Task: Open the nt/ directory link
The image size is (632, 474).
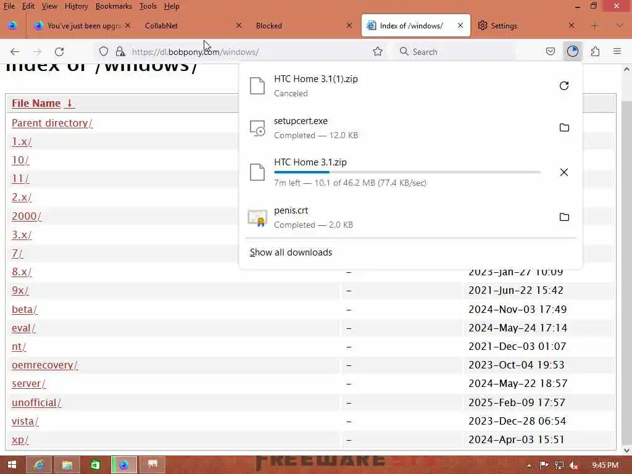Action: pyautogui.click(x=19, y=346)
